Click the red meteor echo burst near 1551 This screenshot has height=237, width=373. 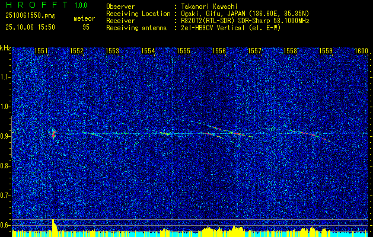coord(54,134)
